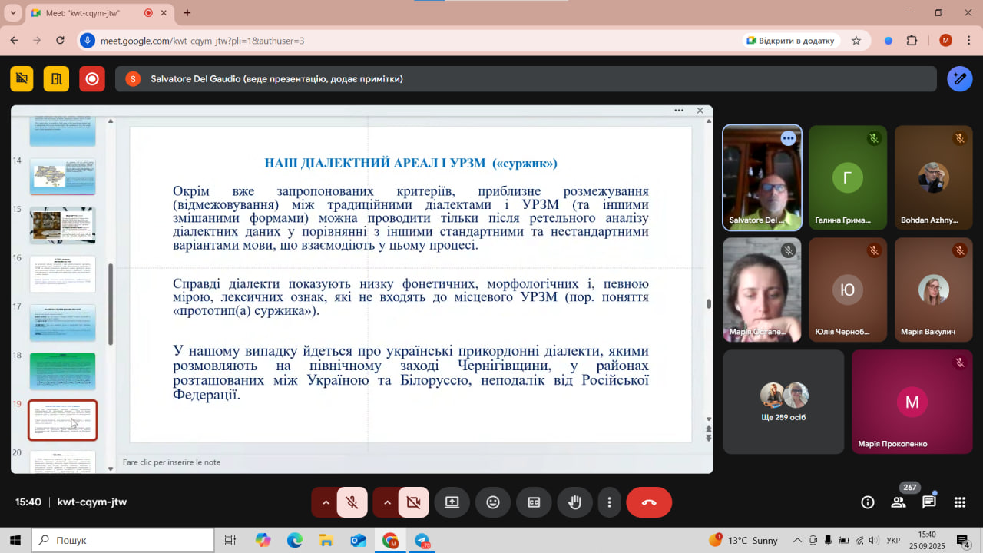This screenshot has height=553, width=983.
Task: Open the presentation's three-dot menu
Action: pos(679,111)
